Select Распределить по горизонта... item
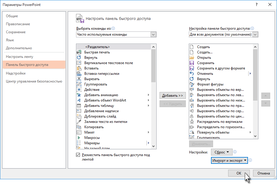 pyautogui.click(x=221, y=127)
